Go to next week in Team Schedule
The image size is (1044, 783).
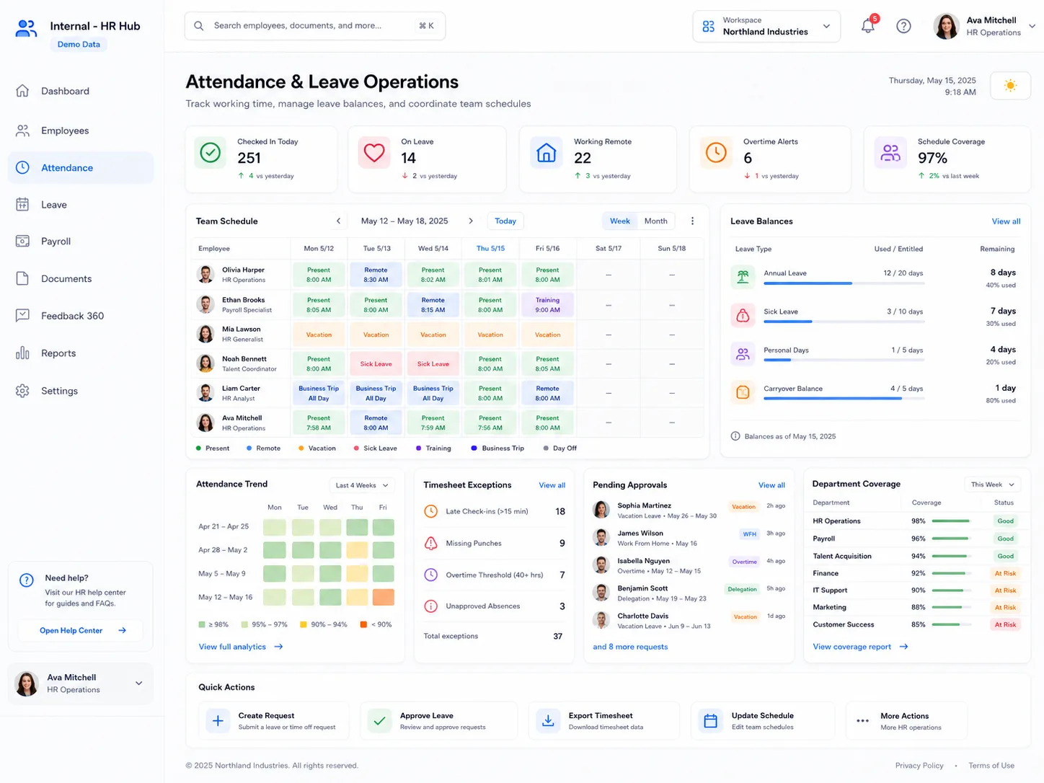tap(471, 221)
